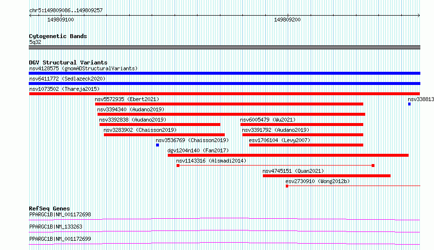Click the nsv3391792 (Audano2019) label
434x250 pixels.
[x=276, y=130]
